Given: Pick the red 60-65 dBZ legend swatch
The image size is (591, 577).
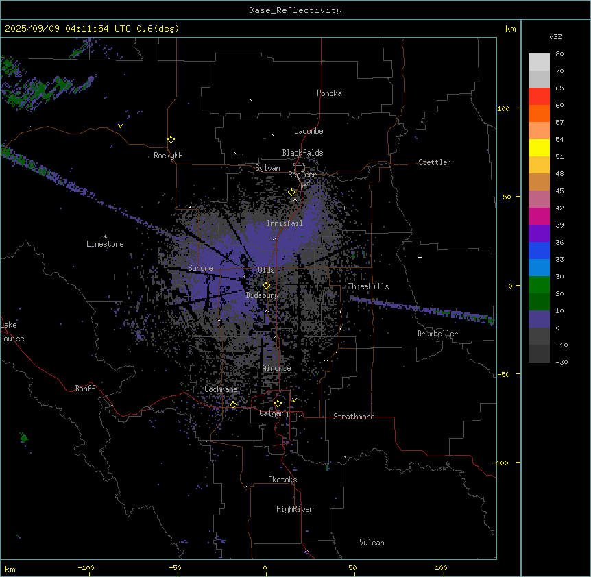Looking at the screenshot, I should point(539,96).
